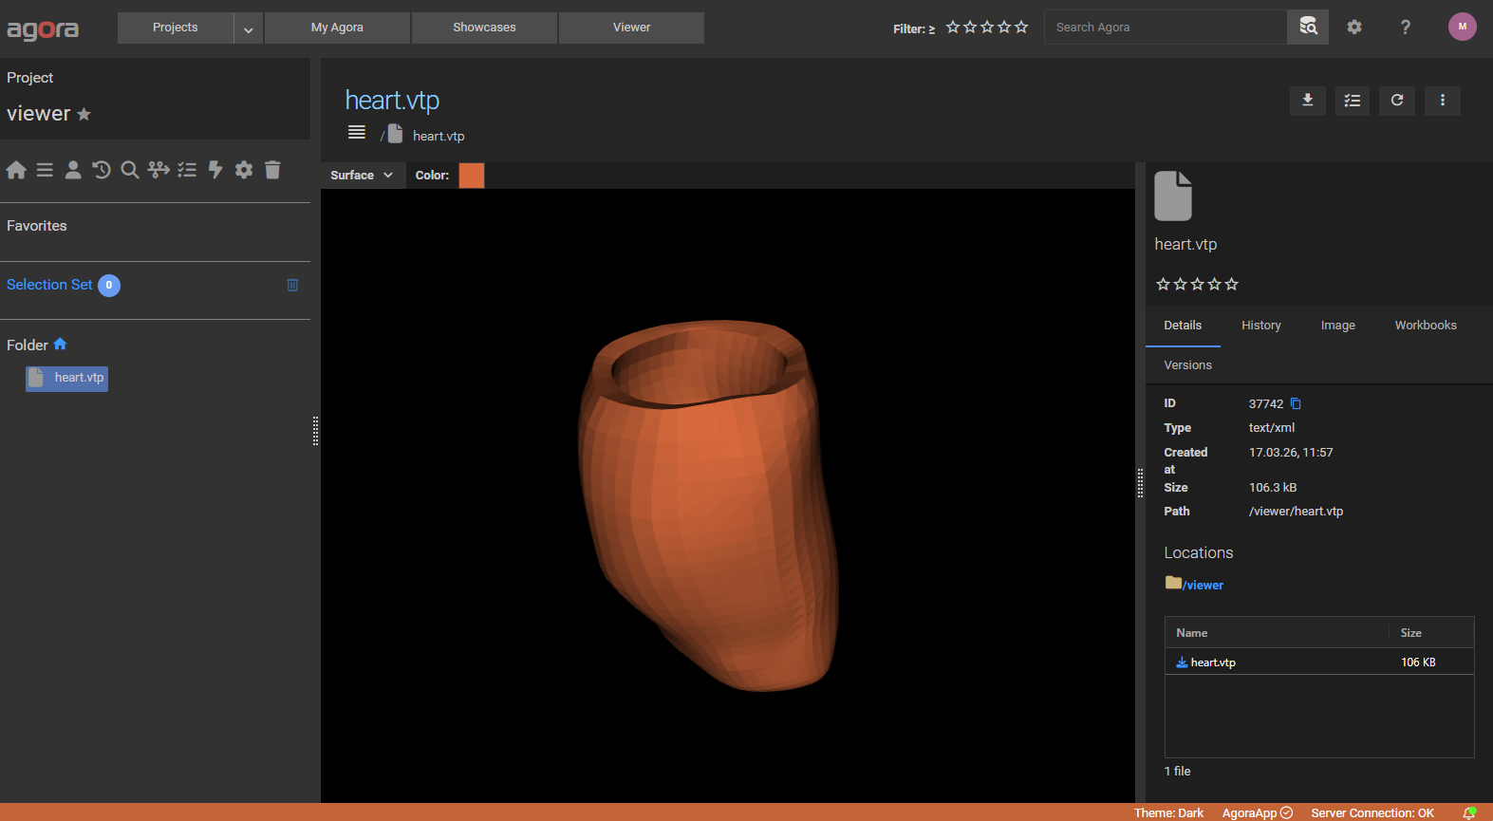1493x821 pixels.
Task: Copy the ID 37742 to clipboard
Action: [x=1296, y=404]
